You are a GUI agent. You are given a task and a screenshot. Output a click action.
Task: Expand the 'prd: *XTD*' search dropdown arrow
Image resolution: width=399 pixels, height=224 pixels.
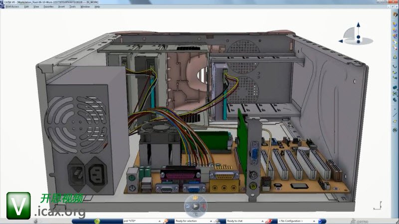click(x=160, y=221)
